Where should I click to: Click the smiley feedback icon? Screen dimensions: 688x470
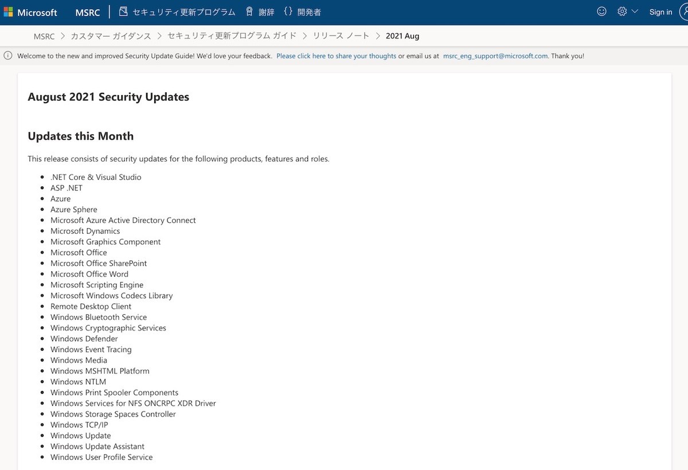tap(601, 11)
